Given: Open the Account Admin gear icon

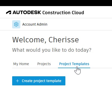Looking at the screenshot, I should pos(16,24).
